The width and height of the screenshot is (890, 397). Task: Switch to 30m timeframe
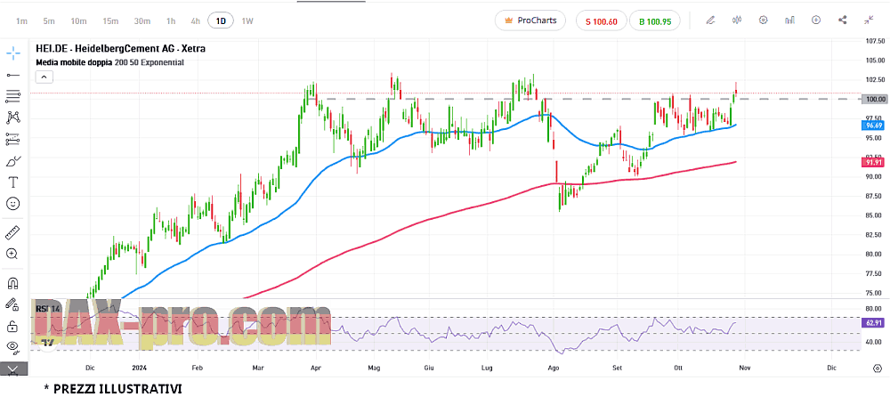pos(142,21)
